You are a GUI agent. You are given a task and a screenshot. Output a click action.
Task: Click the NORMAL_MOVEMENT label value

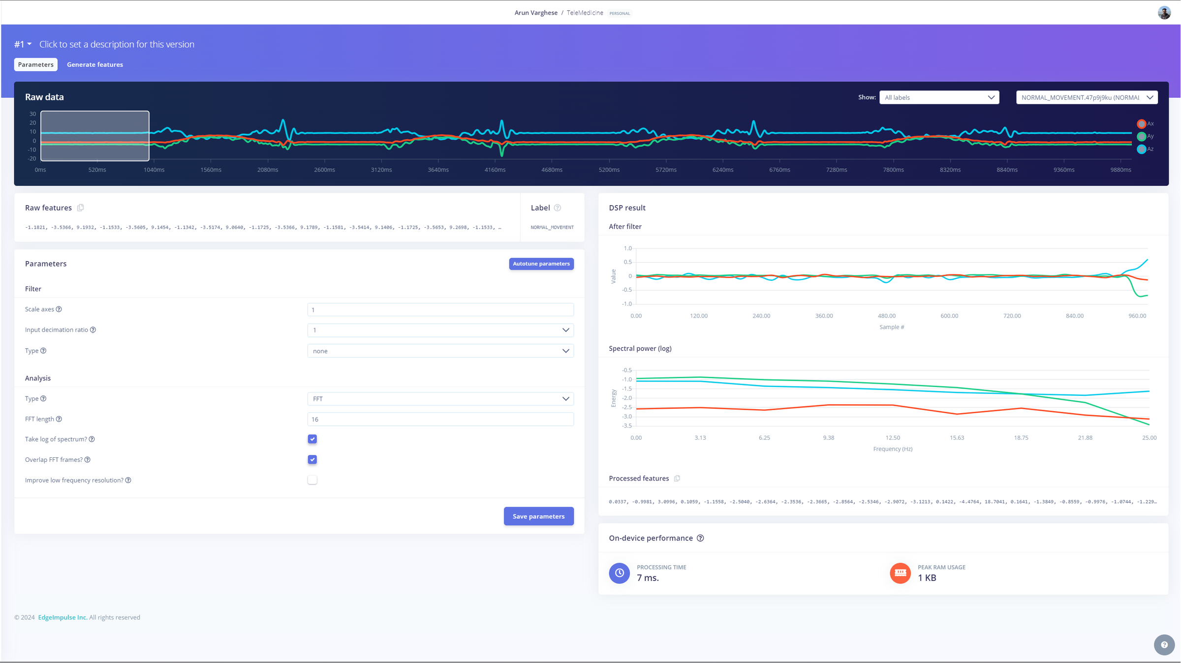click(552, 227)
